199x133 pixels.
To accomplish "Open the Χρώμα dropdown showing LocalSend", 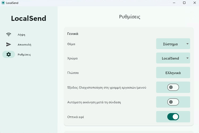I will (x=173, y=58).
